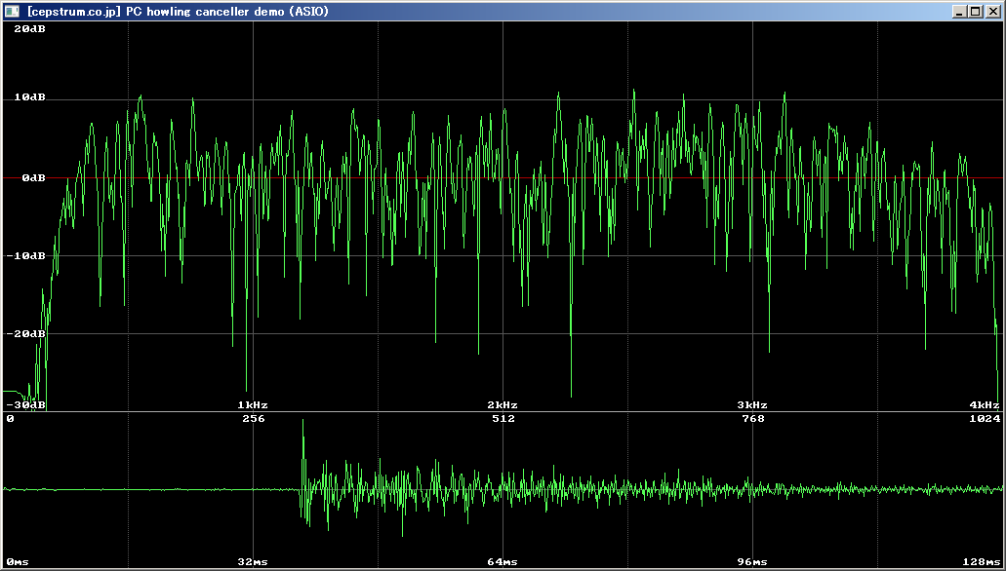Click the '64ms' time label
1006x571 pixels.
click(503, 562)
